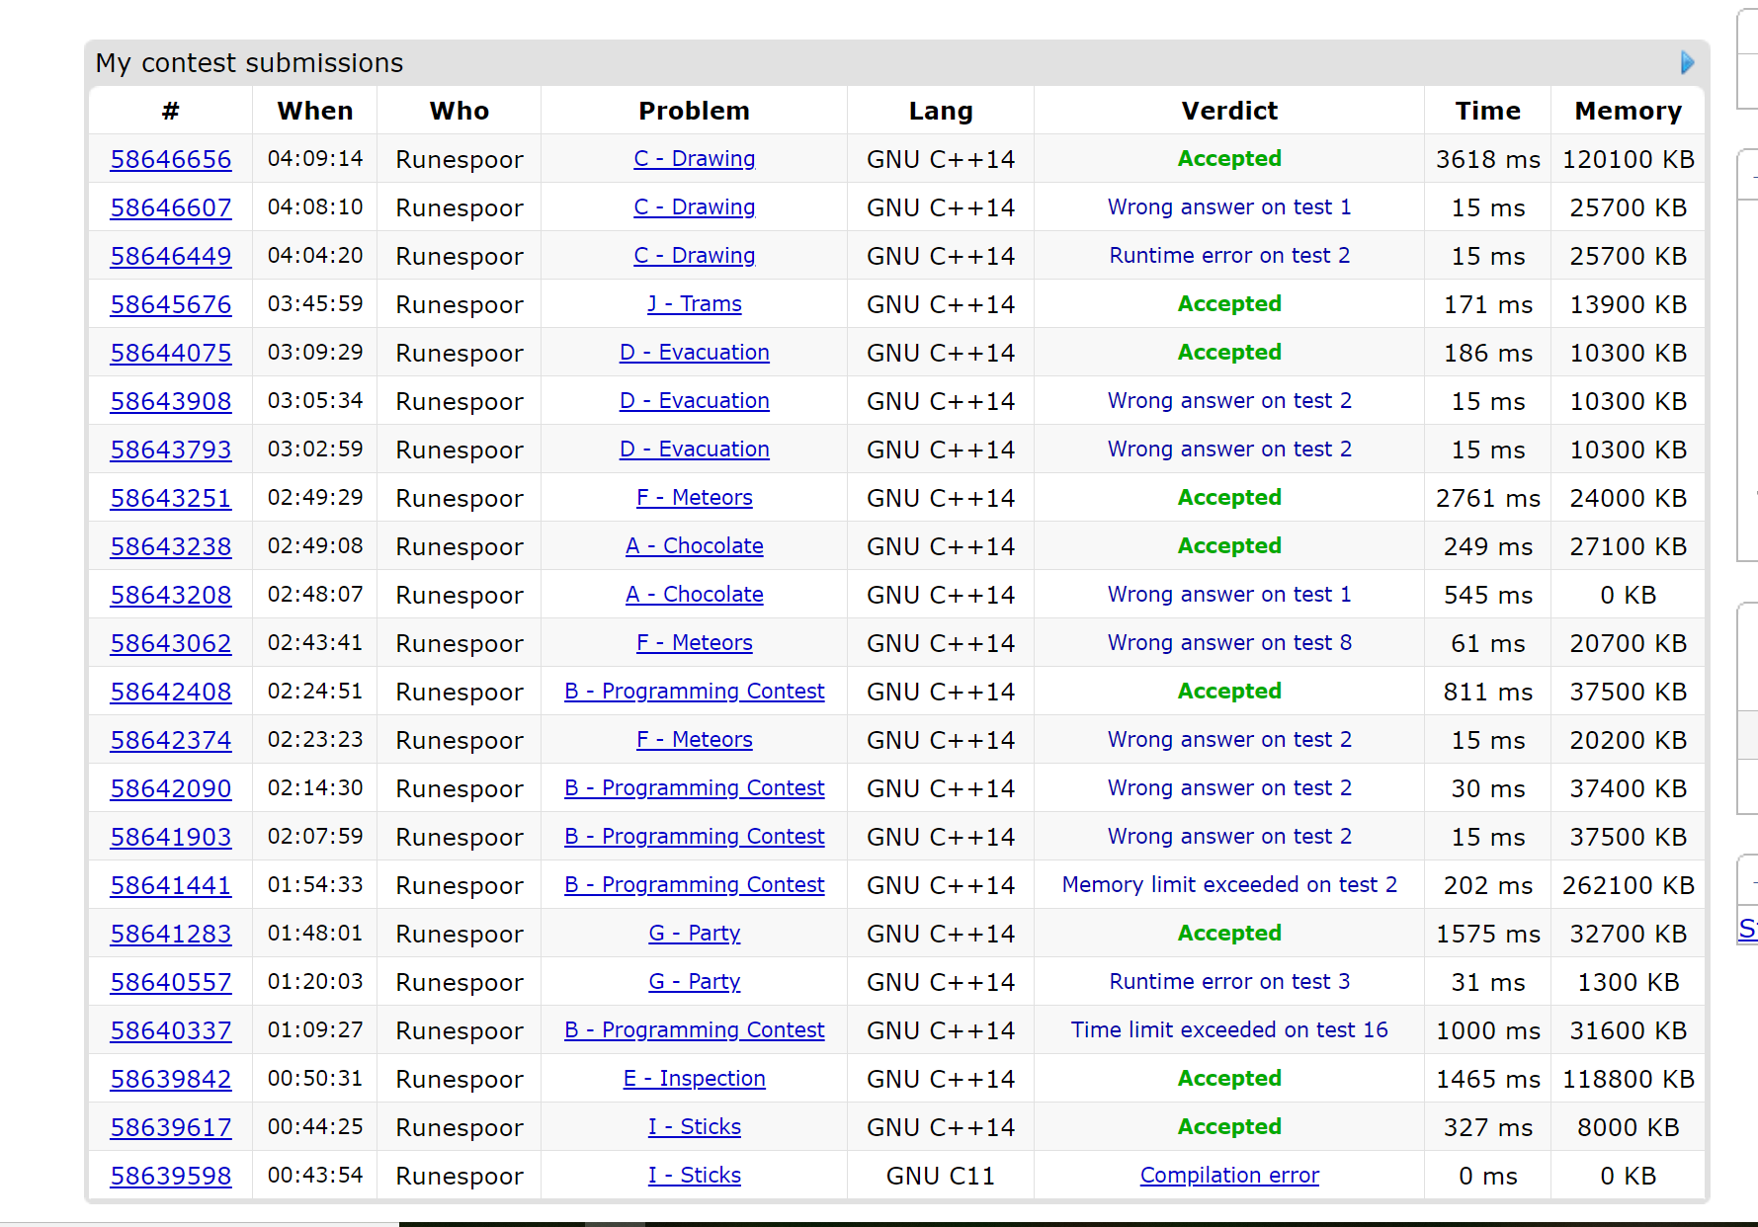This screenshot has height=1227, width=1758.
Task: Open problem C - Drawing in first row
Action: pyautogui.click(x=694, y=159)
